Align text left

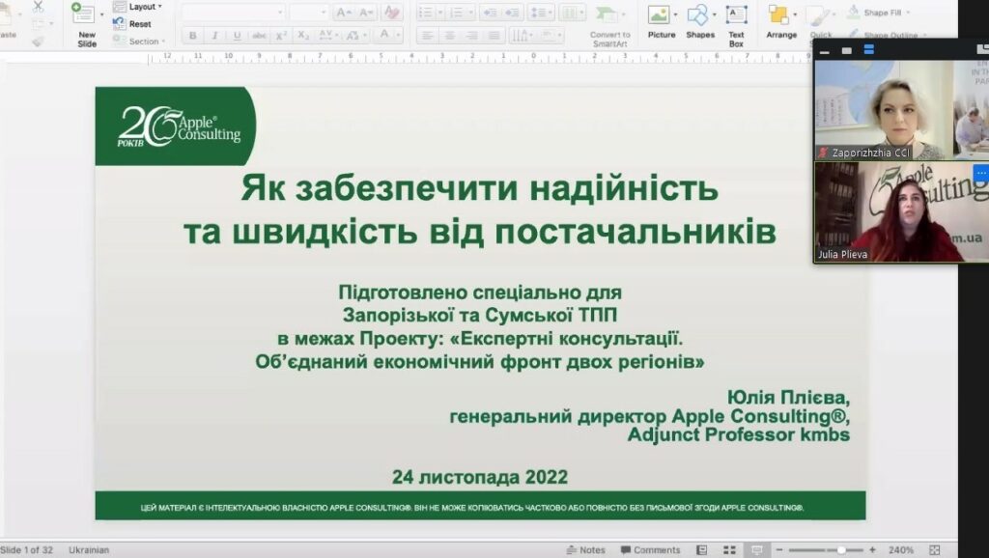pos(427,36)
